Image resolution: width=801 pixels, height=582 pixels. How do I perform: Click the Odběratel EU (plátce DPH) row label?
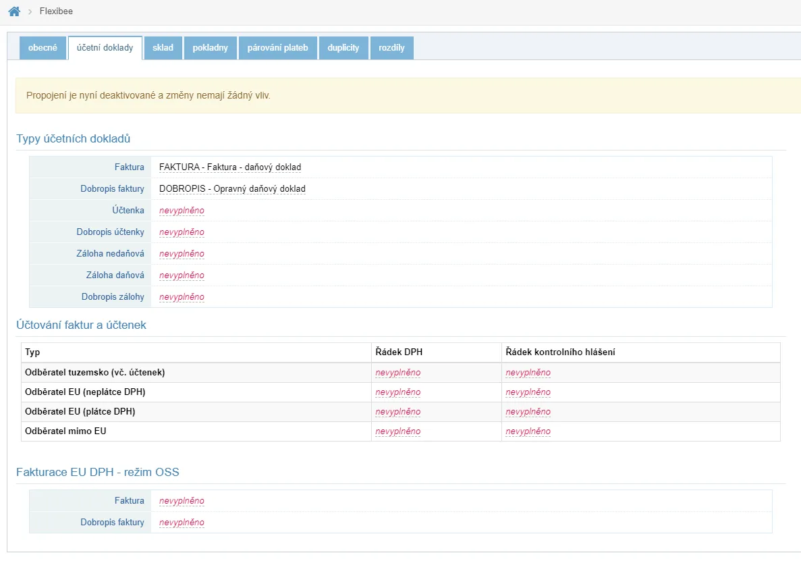click(80, 411)
